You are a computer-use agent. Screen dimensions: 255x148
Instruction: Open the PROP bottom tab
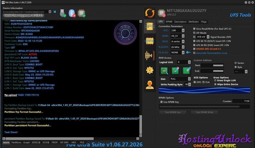click(54, 142)
